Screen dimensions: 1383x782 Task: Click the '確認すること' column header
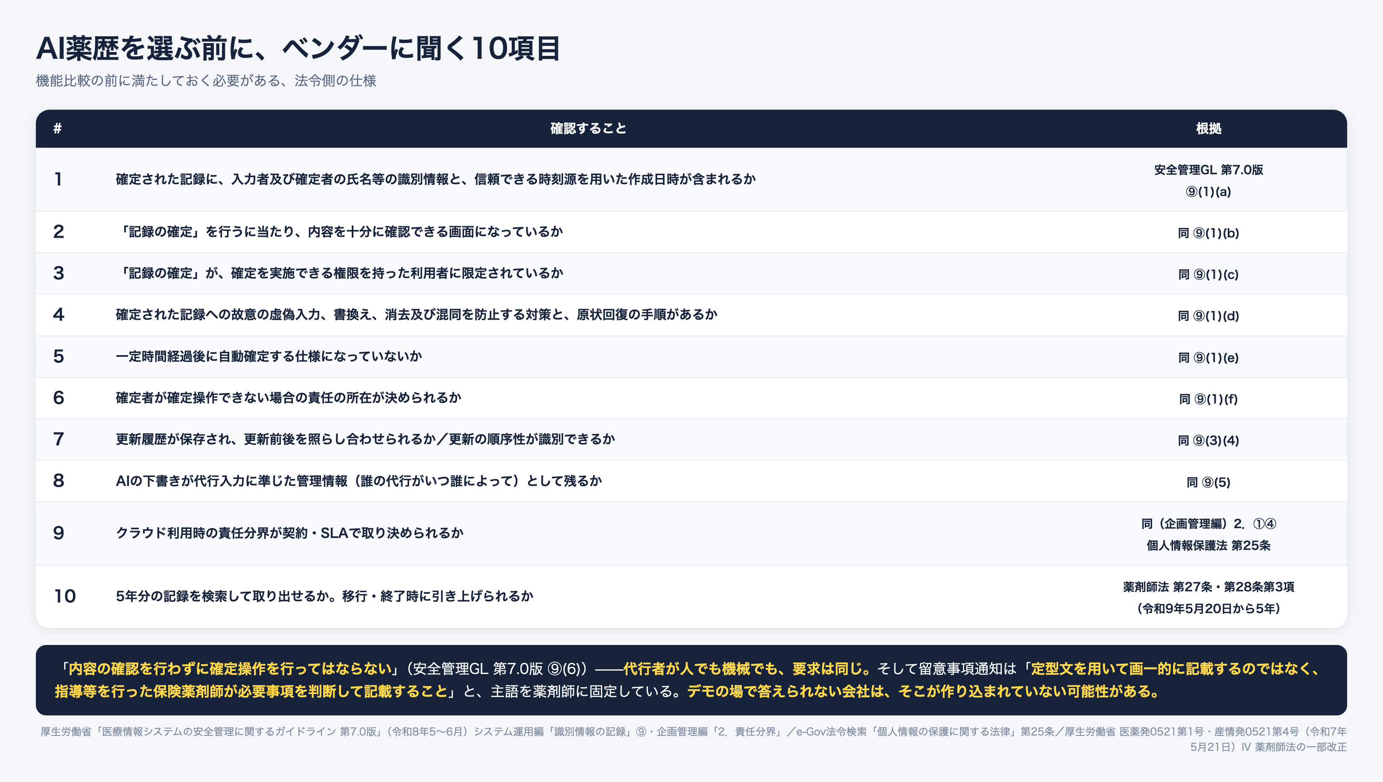[588, 128]
